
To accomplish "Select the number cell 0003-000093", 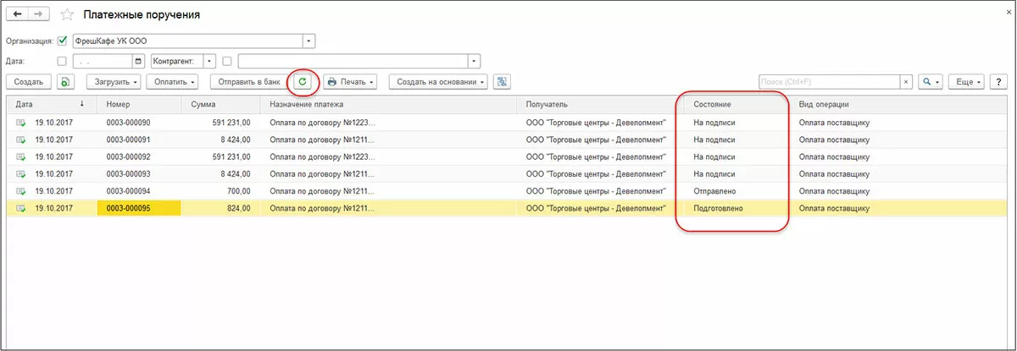I will coord(139,174).
